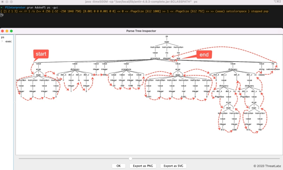Click Export as PNG
Image resolution: width=283 pixels, height=170 pixels.
143,166
